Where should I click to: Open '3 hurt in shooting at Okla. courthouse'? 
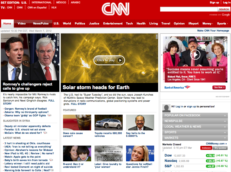click(x=27, y=143)
